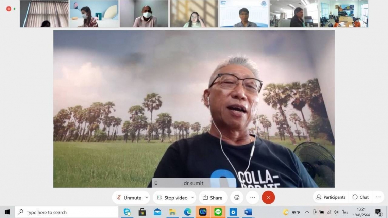Open the 95°F weather widget
This screenshot has height=218, width=388.
(292, 212)
